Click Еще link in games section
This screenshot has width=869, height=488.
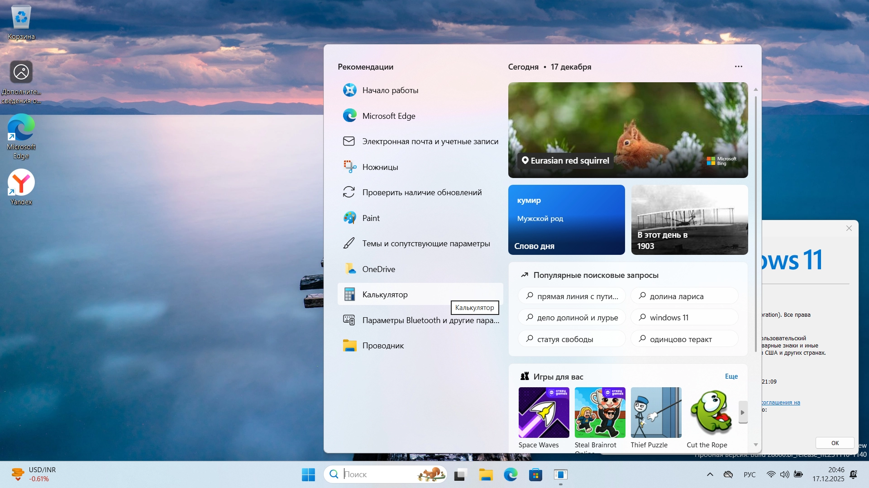[x=731, y=376]
